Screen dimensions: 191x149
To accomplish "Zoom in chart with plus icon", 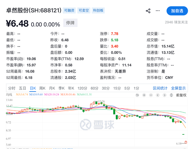I will click(x=144, y=95).
